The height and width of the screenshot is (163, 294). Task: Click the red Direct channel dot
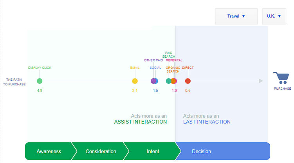point(188,81)
